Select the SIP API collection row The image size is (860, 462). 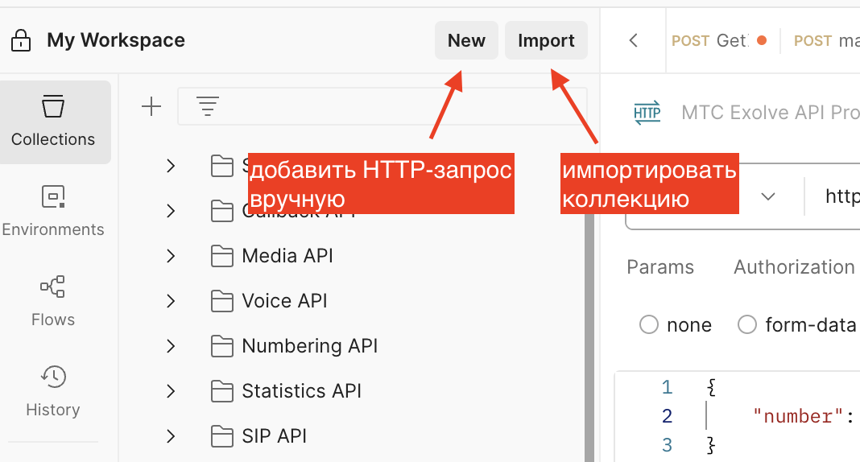(351, 436)
